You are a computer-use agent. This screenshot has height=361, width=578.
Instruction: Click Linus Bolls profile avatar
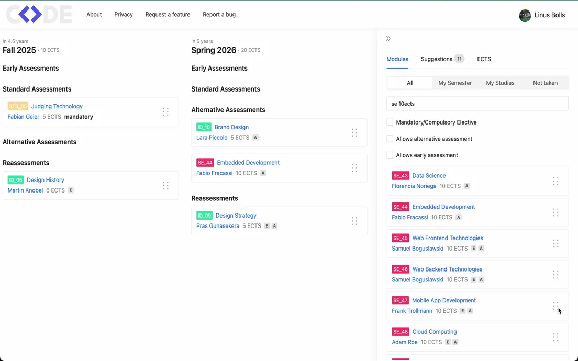pyautogui.click(x=525, y=15)
